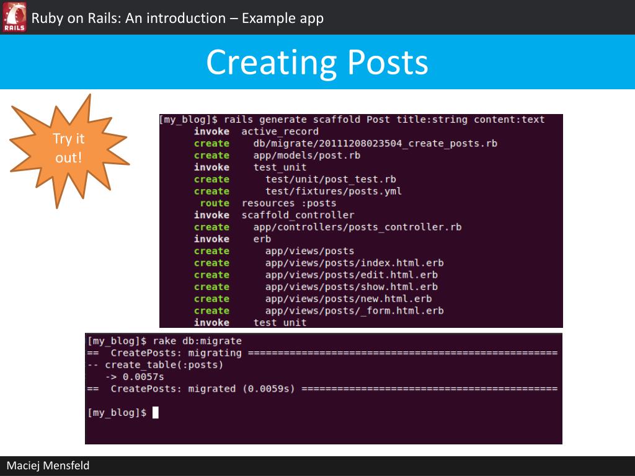The image size is (635, 476).
Task: Click 'db/migrate/20111208023504_create_posts.rb' path
Action: coord(375,144)
